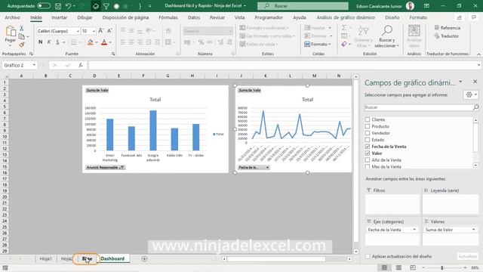The height and width of the screenshot is (272, 483).
Task: Click the search magnifier in field list
Action: (x=475, y=107)
